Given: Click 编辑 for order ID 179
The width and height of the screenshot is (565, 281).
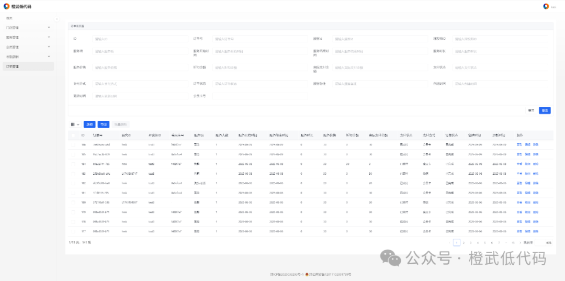Looking at the screenshot, I should [x=527, y=212].
